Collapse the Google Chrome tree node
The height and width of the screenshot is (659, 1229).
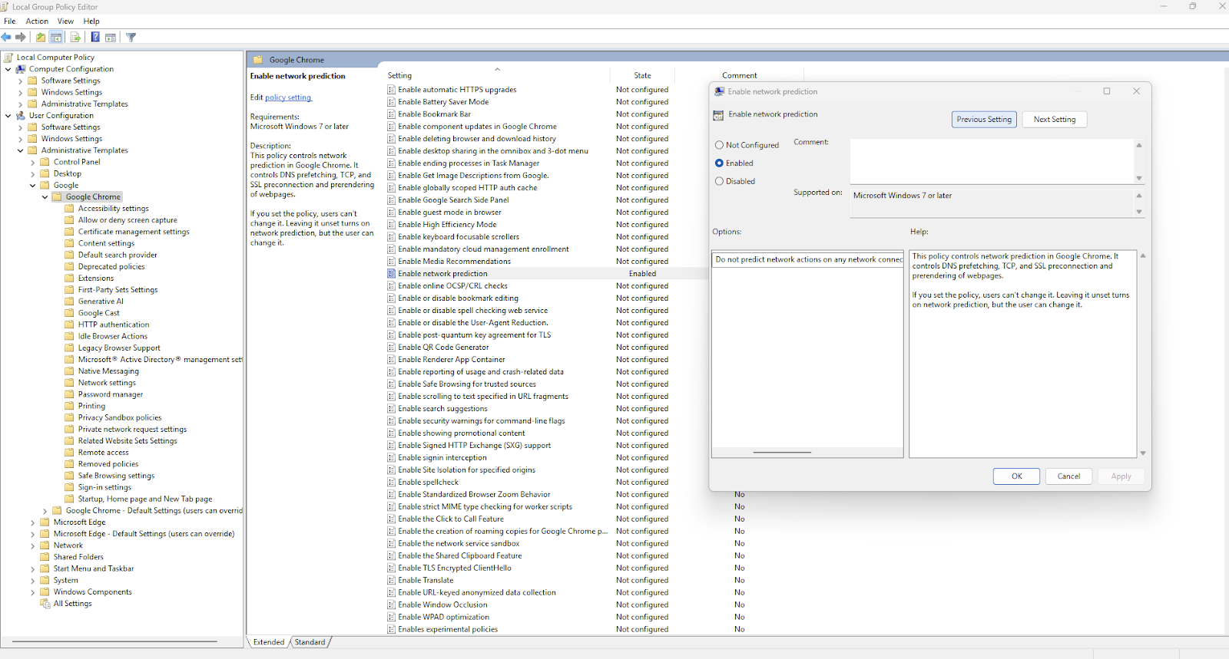(x=45, y=197)
